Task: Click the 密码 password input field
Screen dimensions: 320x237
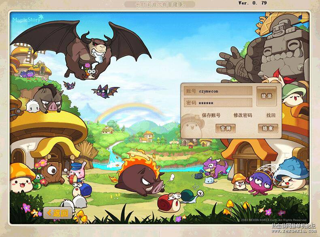Action: coord(218,103)
